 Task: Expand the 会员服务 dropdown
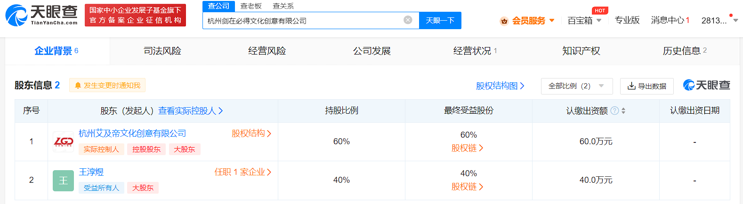pos(552,20)
